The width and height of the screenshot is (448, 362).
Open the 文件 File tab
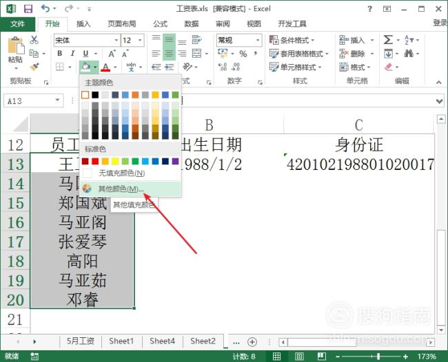[17, 24]
